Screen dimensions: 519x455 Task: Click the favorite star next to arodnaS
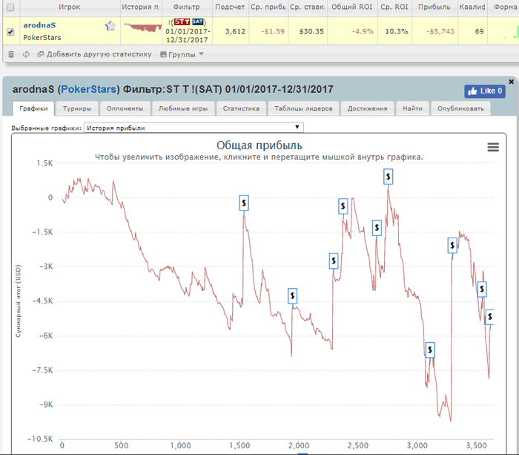pos(110,26)
